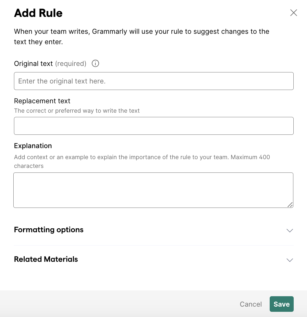Screen dimensions: 307x317
Task: Expand Formatting options with its chevron arrow
Action: [289, 230]
